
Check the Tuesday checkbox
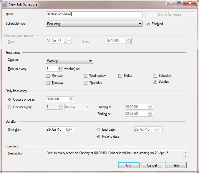(48, 83)
